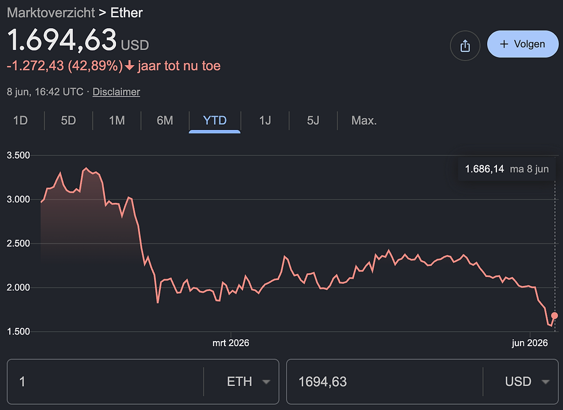Show the 5J chart range
Image resolution: width=563 pixels, height=410 pixels.
(313, 120)
